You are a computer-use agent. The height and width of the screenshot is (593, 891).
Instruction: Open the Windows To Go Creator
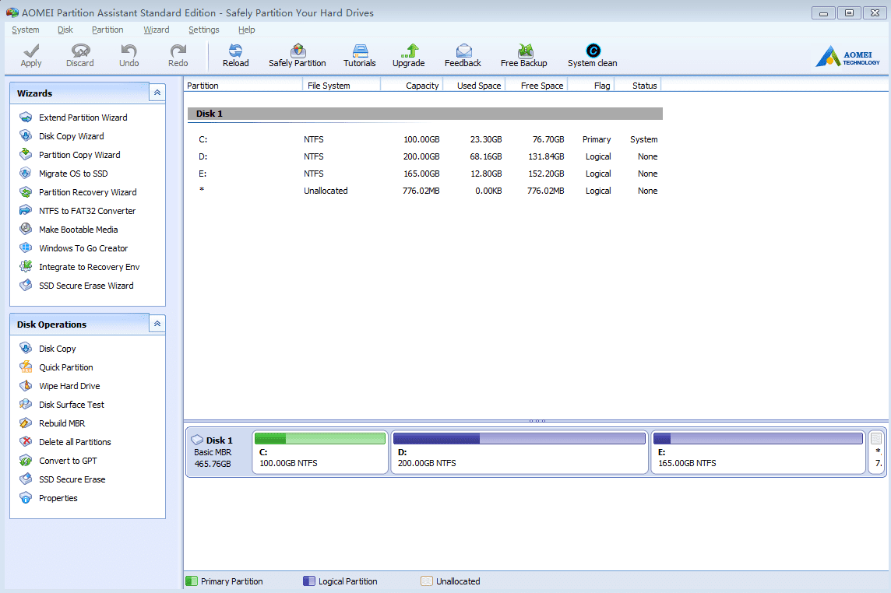(83, 248)
